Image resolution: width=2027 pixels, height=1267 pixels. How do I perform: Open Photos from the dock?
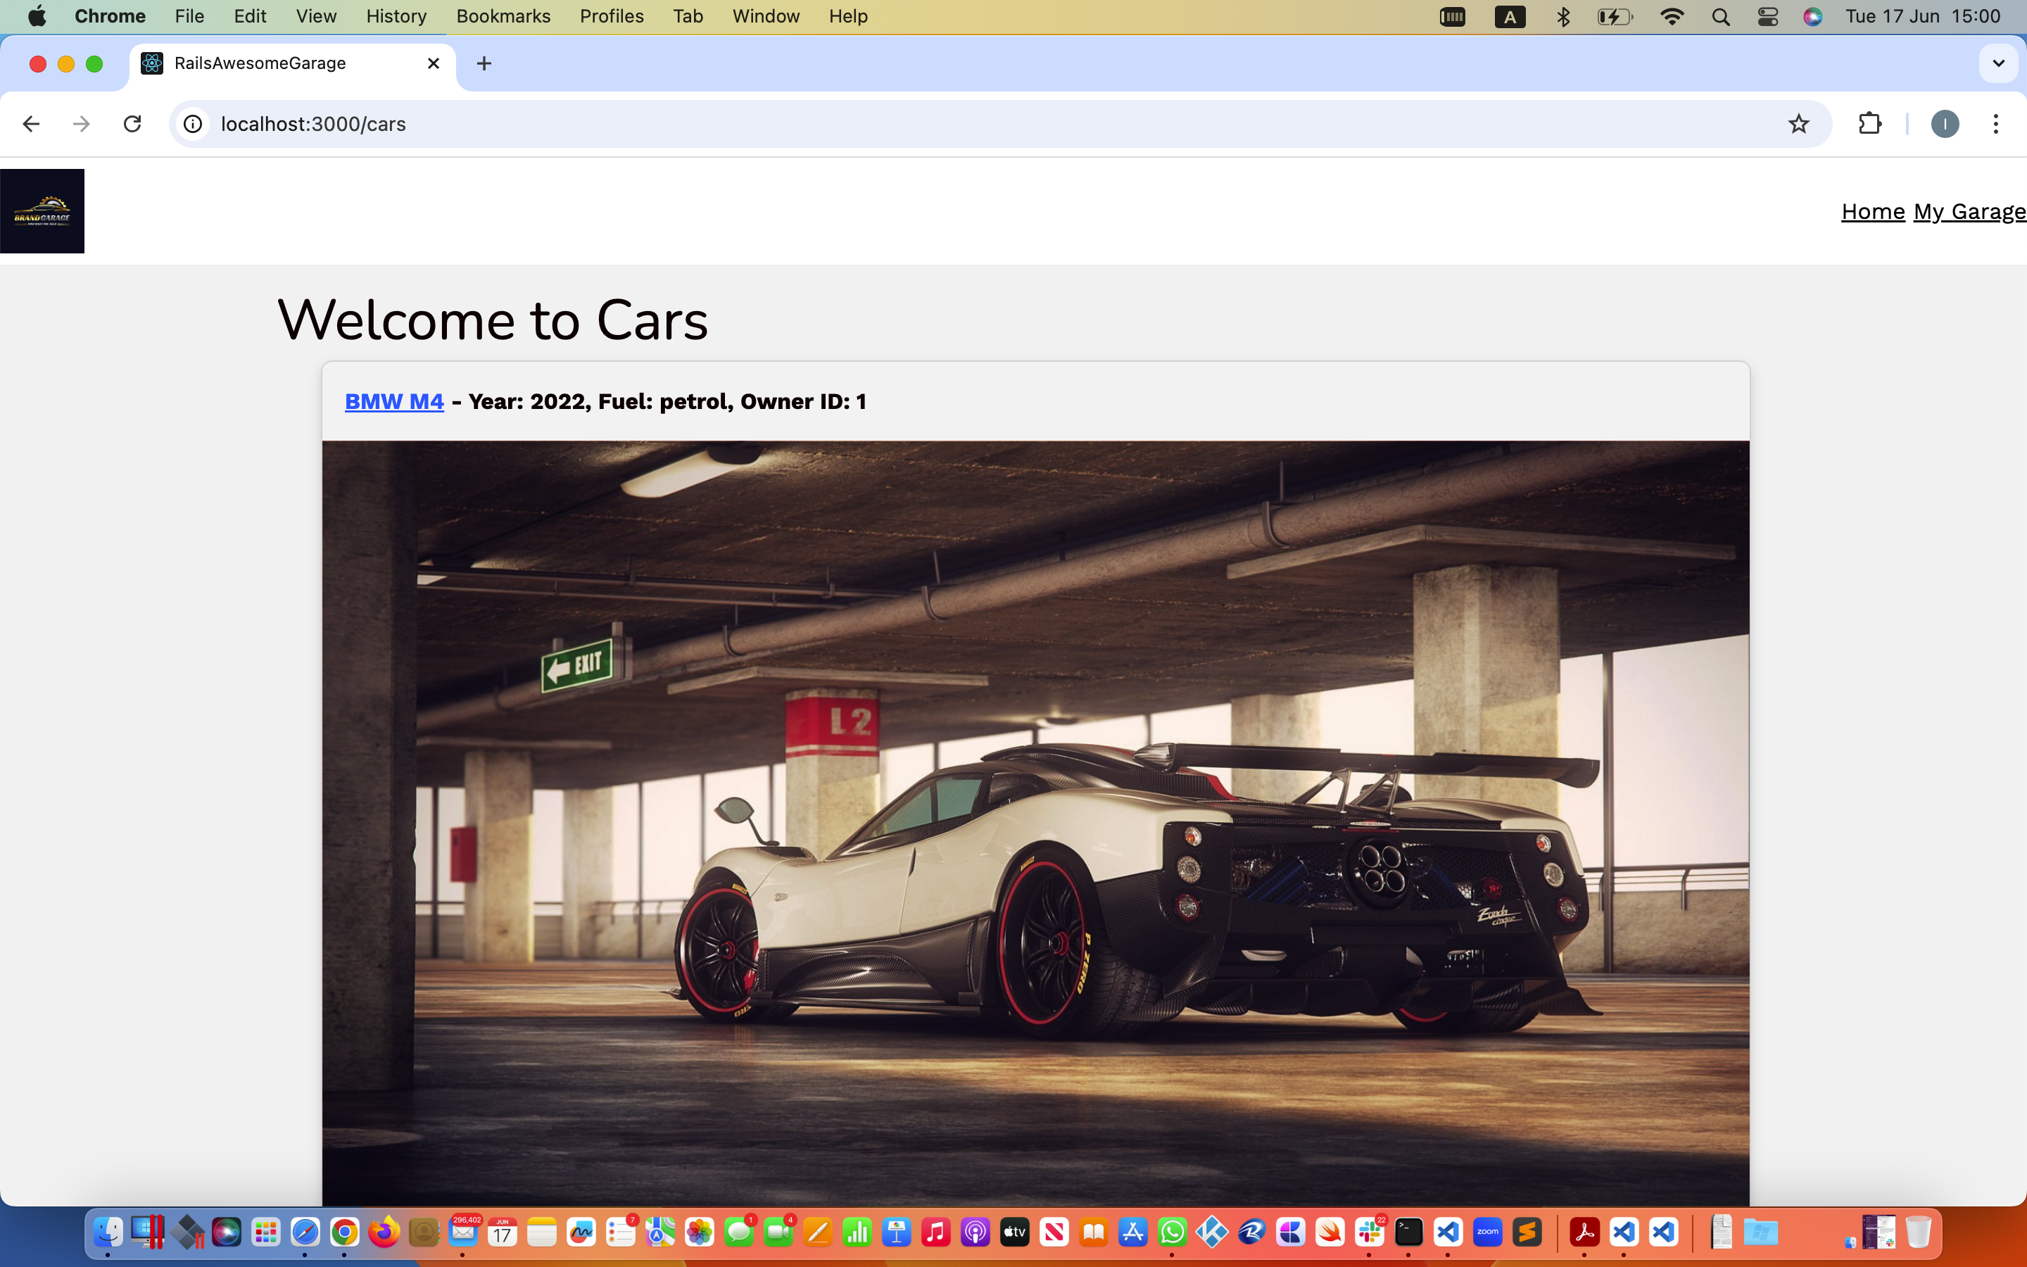(x=700, y=1232)
